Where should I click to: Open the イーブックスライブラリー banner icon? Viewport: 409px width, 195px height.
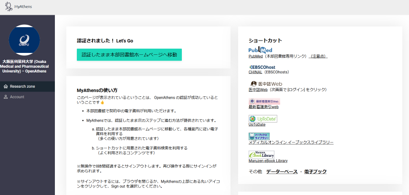[x=259, y=136]
